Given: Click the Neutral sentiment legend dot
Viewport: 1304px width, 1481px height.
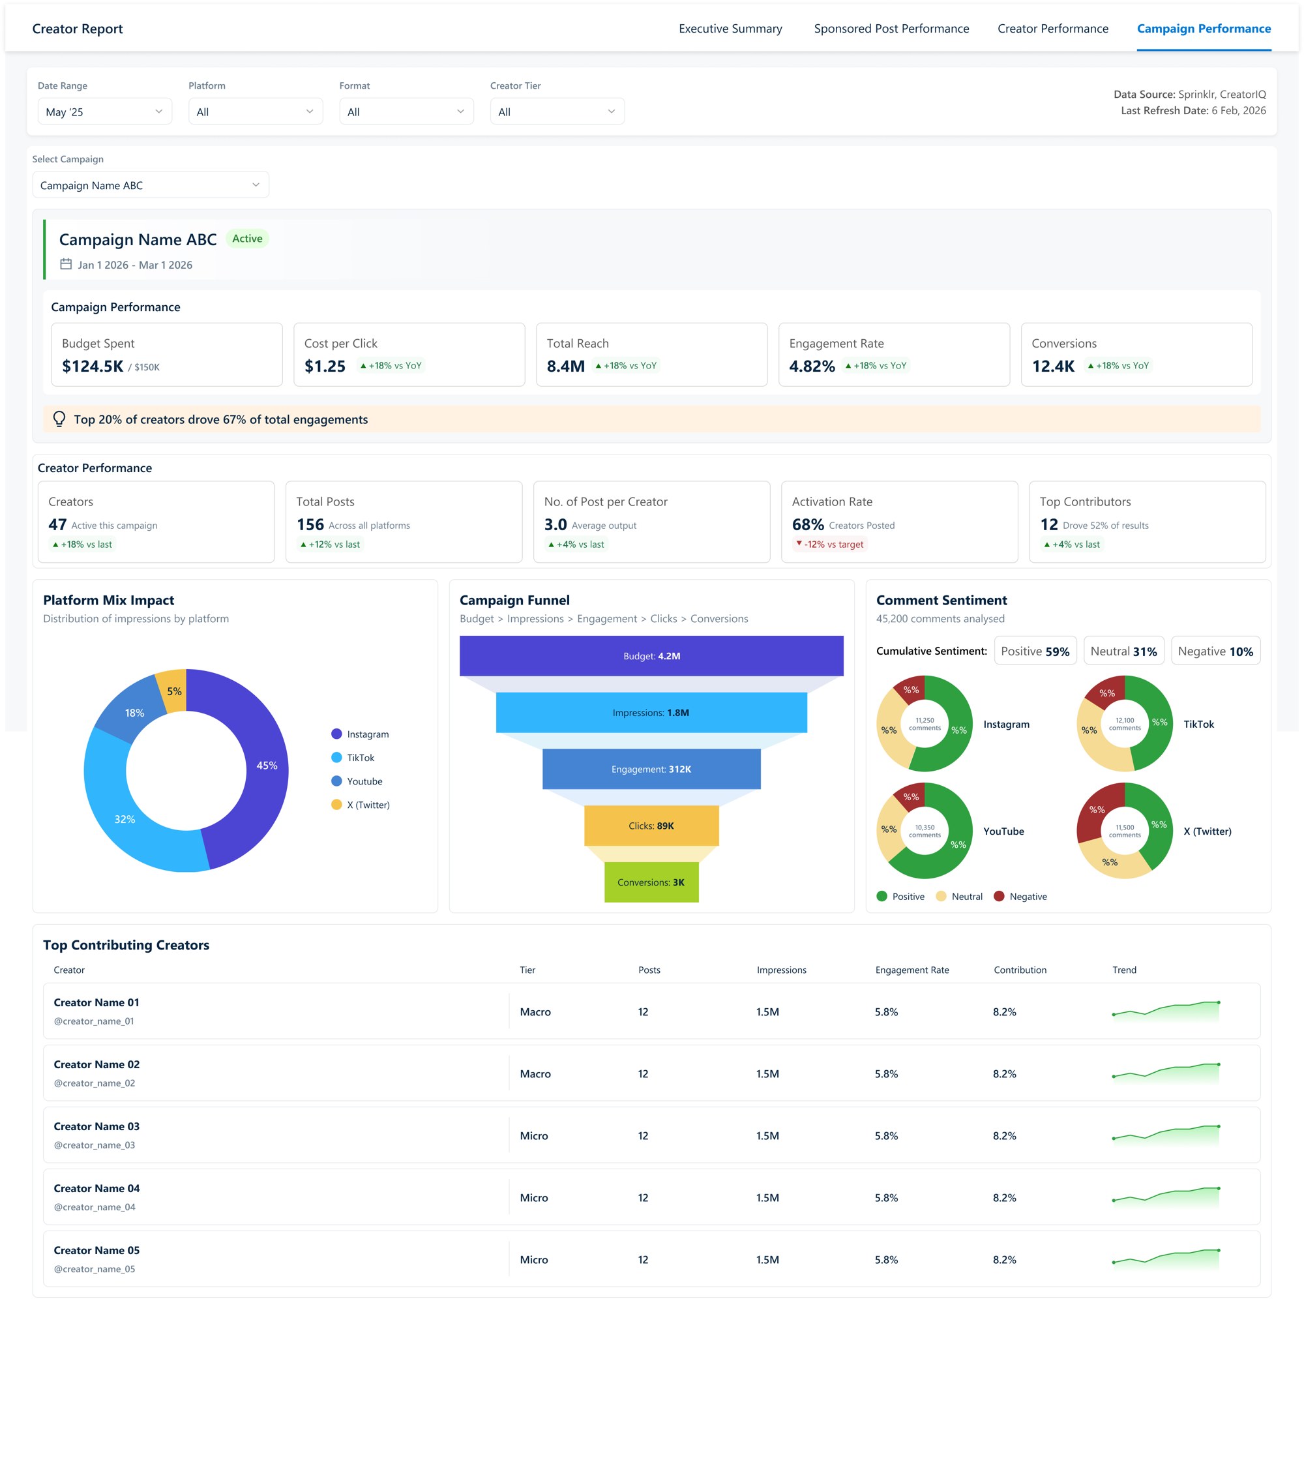Looking at the screenshot, I should tap(941, 896).
